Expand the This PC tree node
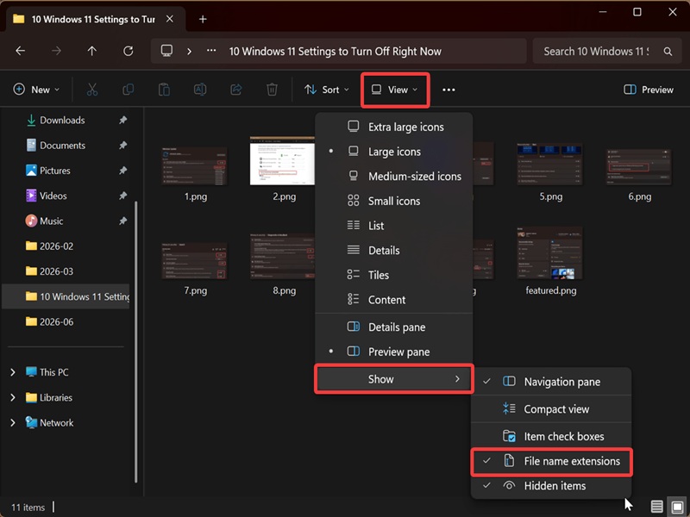Viewport: 690px width, 517px height. (x=13, y=372)
